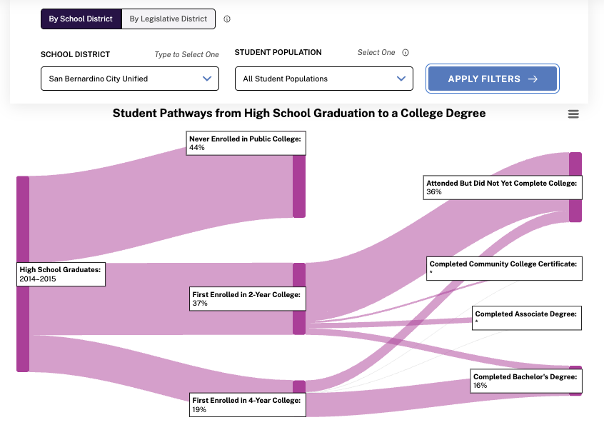
Task: Click the School District dropdown chevron
Action: tap(207, 79)
